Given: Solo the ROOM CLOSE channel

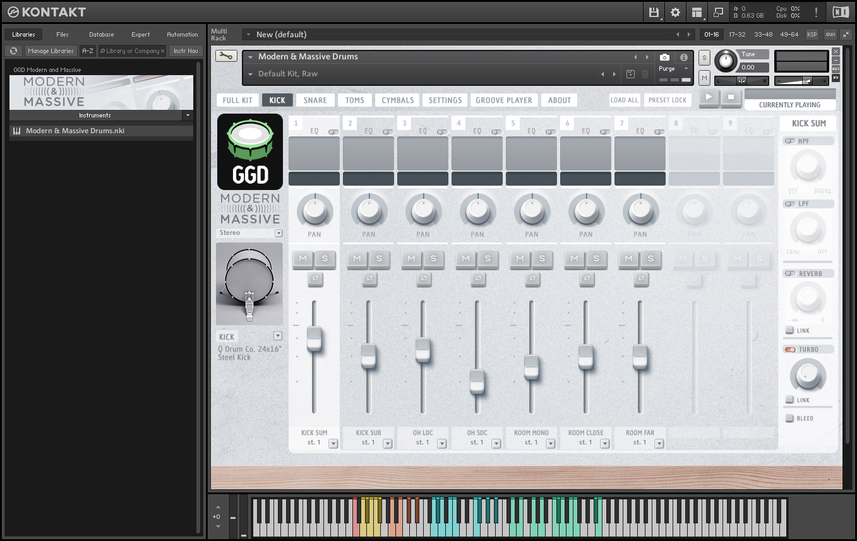Looking at the screenshot, I should click(597, 259).
